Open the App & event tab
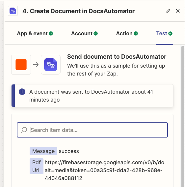 (35, 34)
